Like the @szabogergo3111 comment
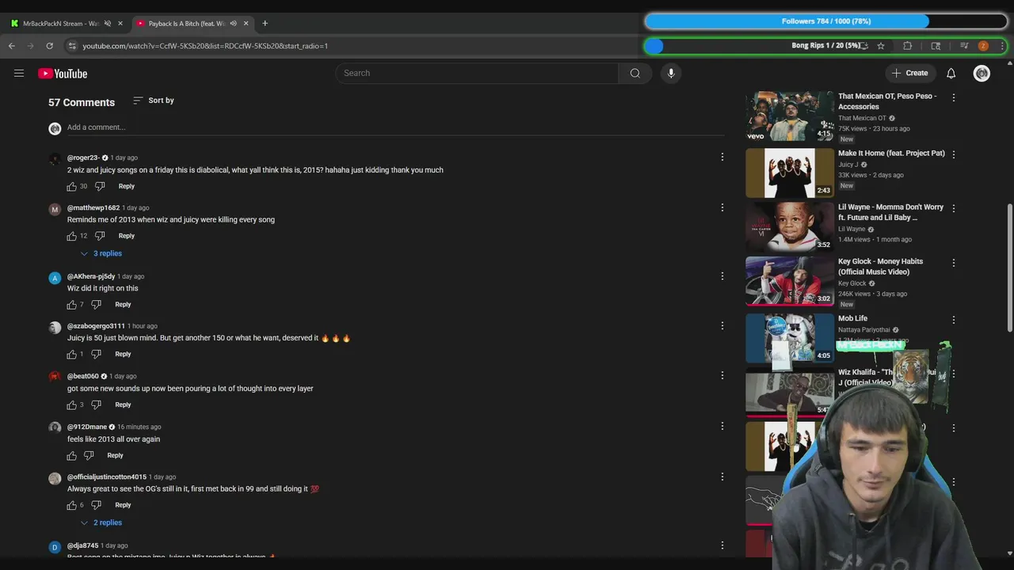 point(72,354)
